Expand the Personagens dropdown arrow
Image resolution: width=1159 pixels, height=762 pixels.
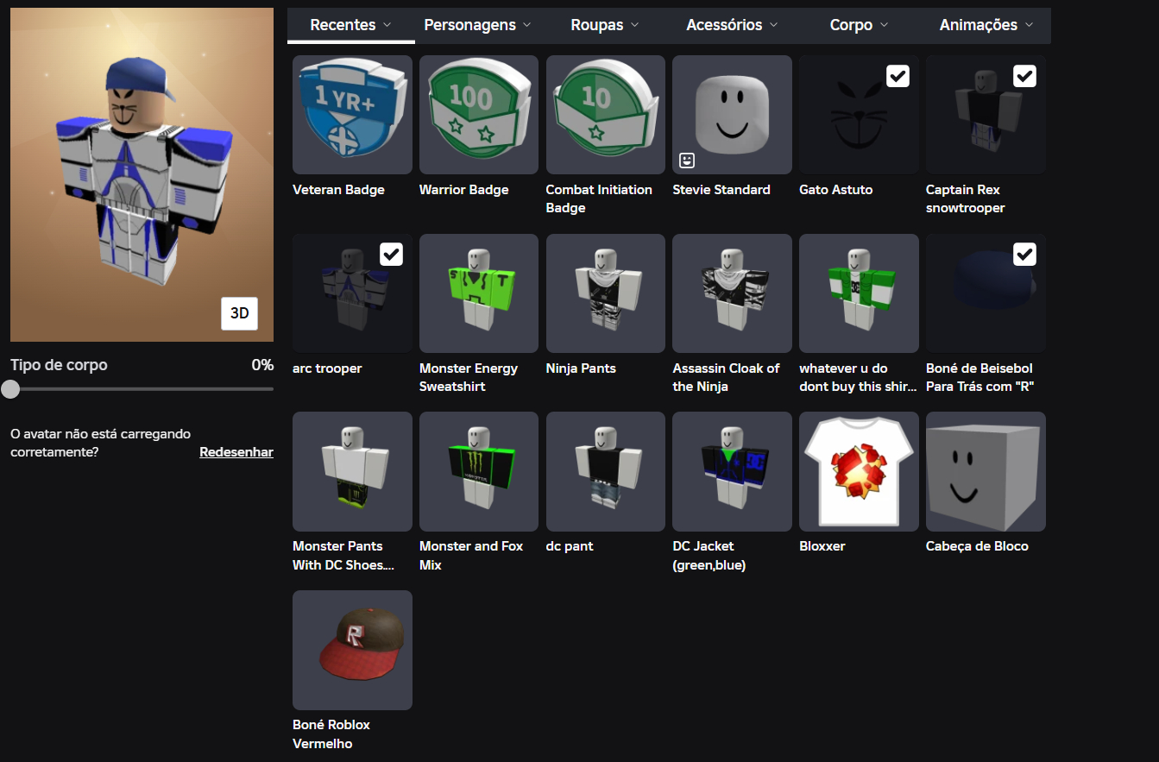pyautogui.click(x=526, y=25)
